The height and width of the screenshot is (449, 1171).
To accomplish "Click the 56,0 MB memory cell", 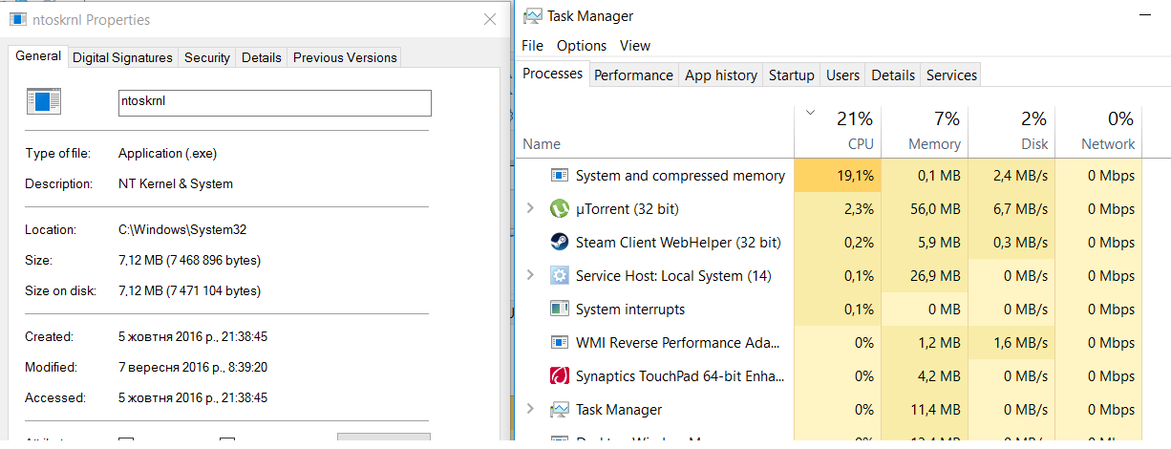I will tap(925, 209).
